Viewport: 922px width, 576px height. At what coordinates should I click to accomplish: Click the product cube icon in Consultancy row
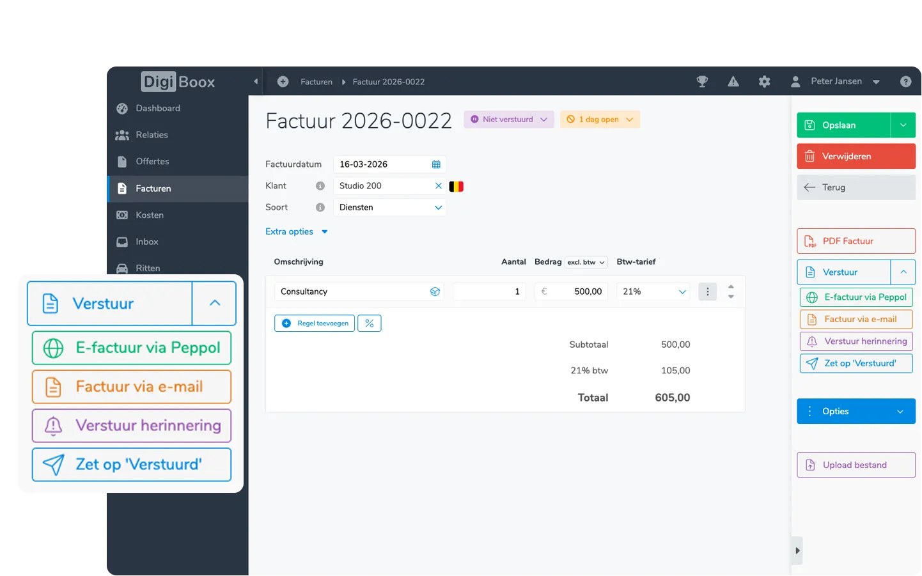(435, 292)
